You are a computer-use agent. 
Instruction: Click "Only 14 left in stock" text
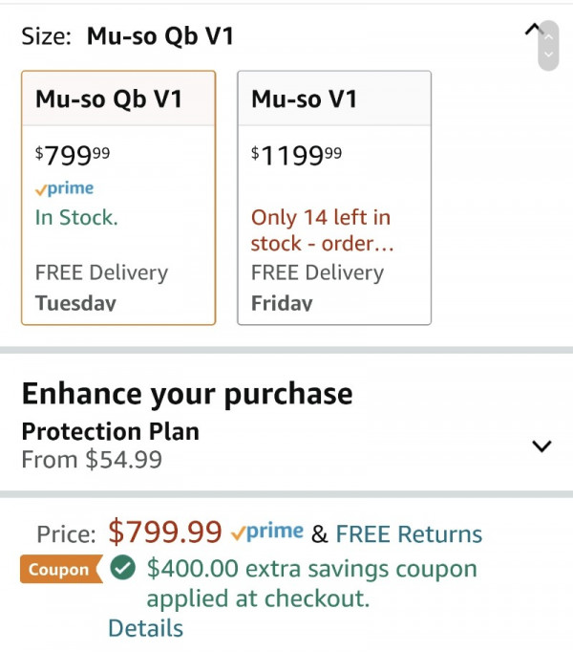tap(322, 230)
